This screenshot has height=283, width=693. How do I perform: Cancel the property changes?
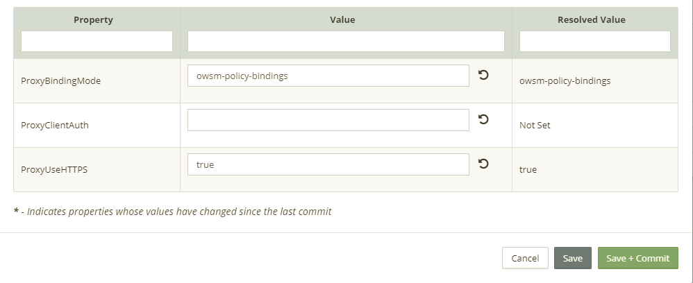tap(525, 258)
